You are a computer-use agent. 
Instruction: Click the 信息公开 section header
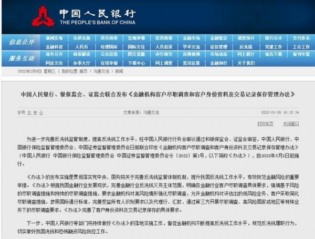(22, 42)
